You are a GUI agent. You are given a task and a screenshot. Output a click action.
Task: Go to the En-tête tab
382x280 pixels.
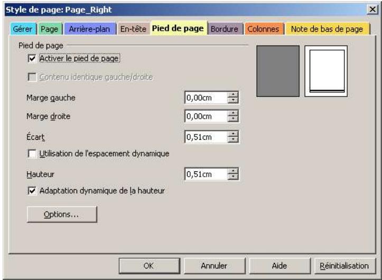[x=133, y=29]
